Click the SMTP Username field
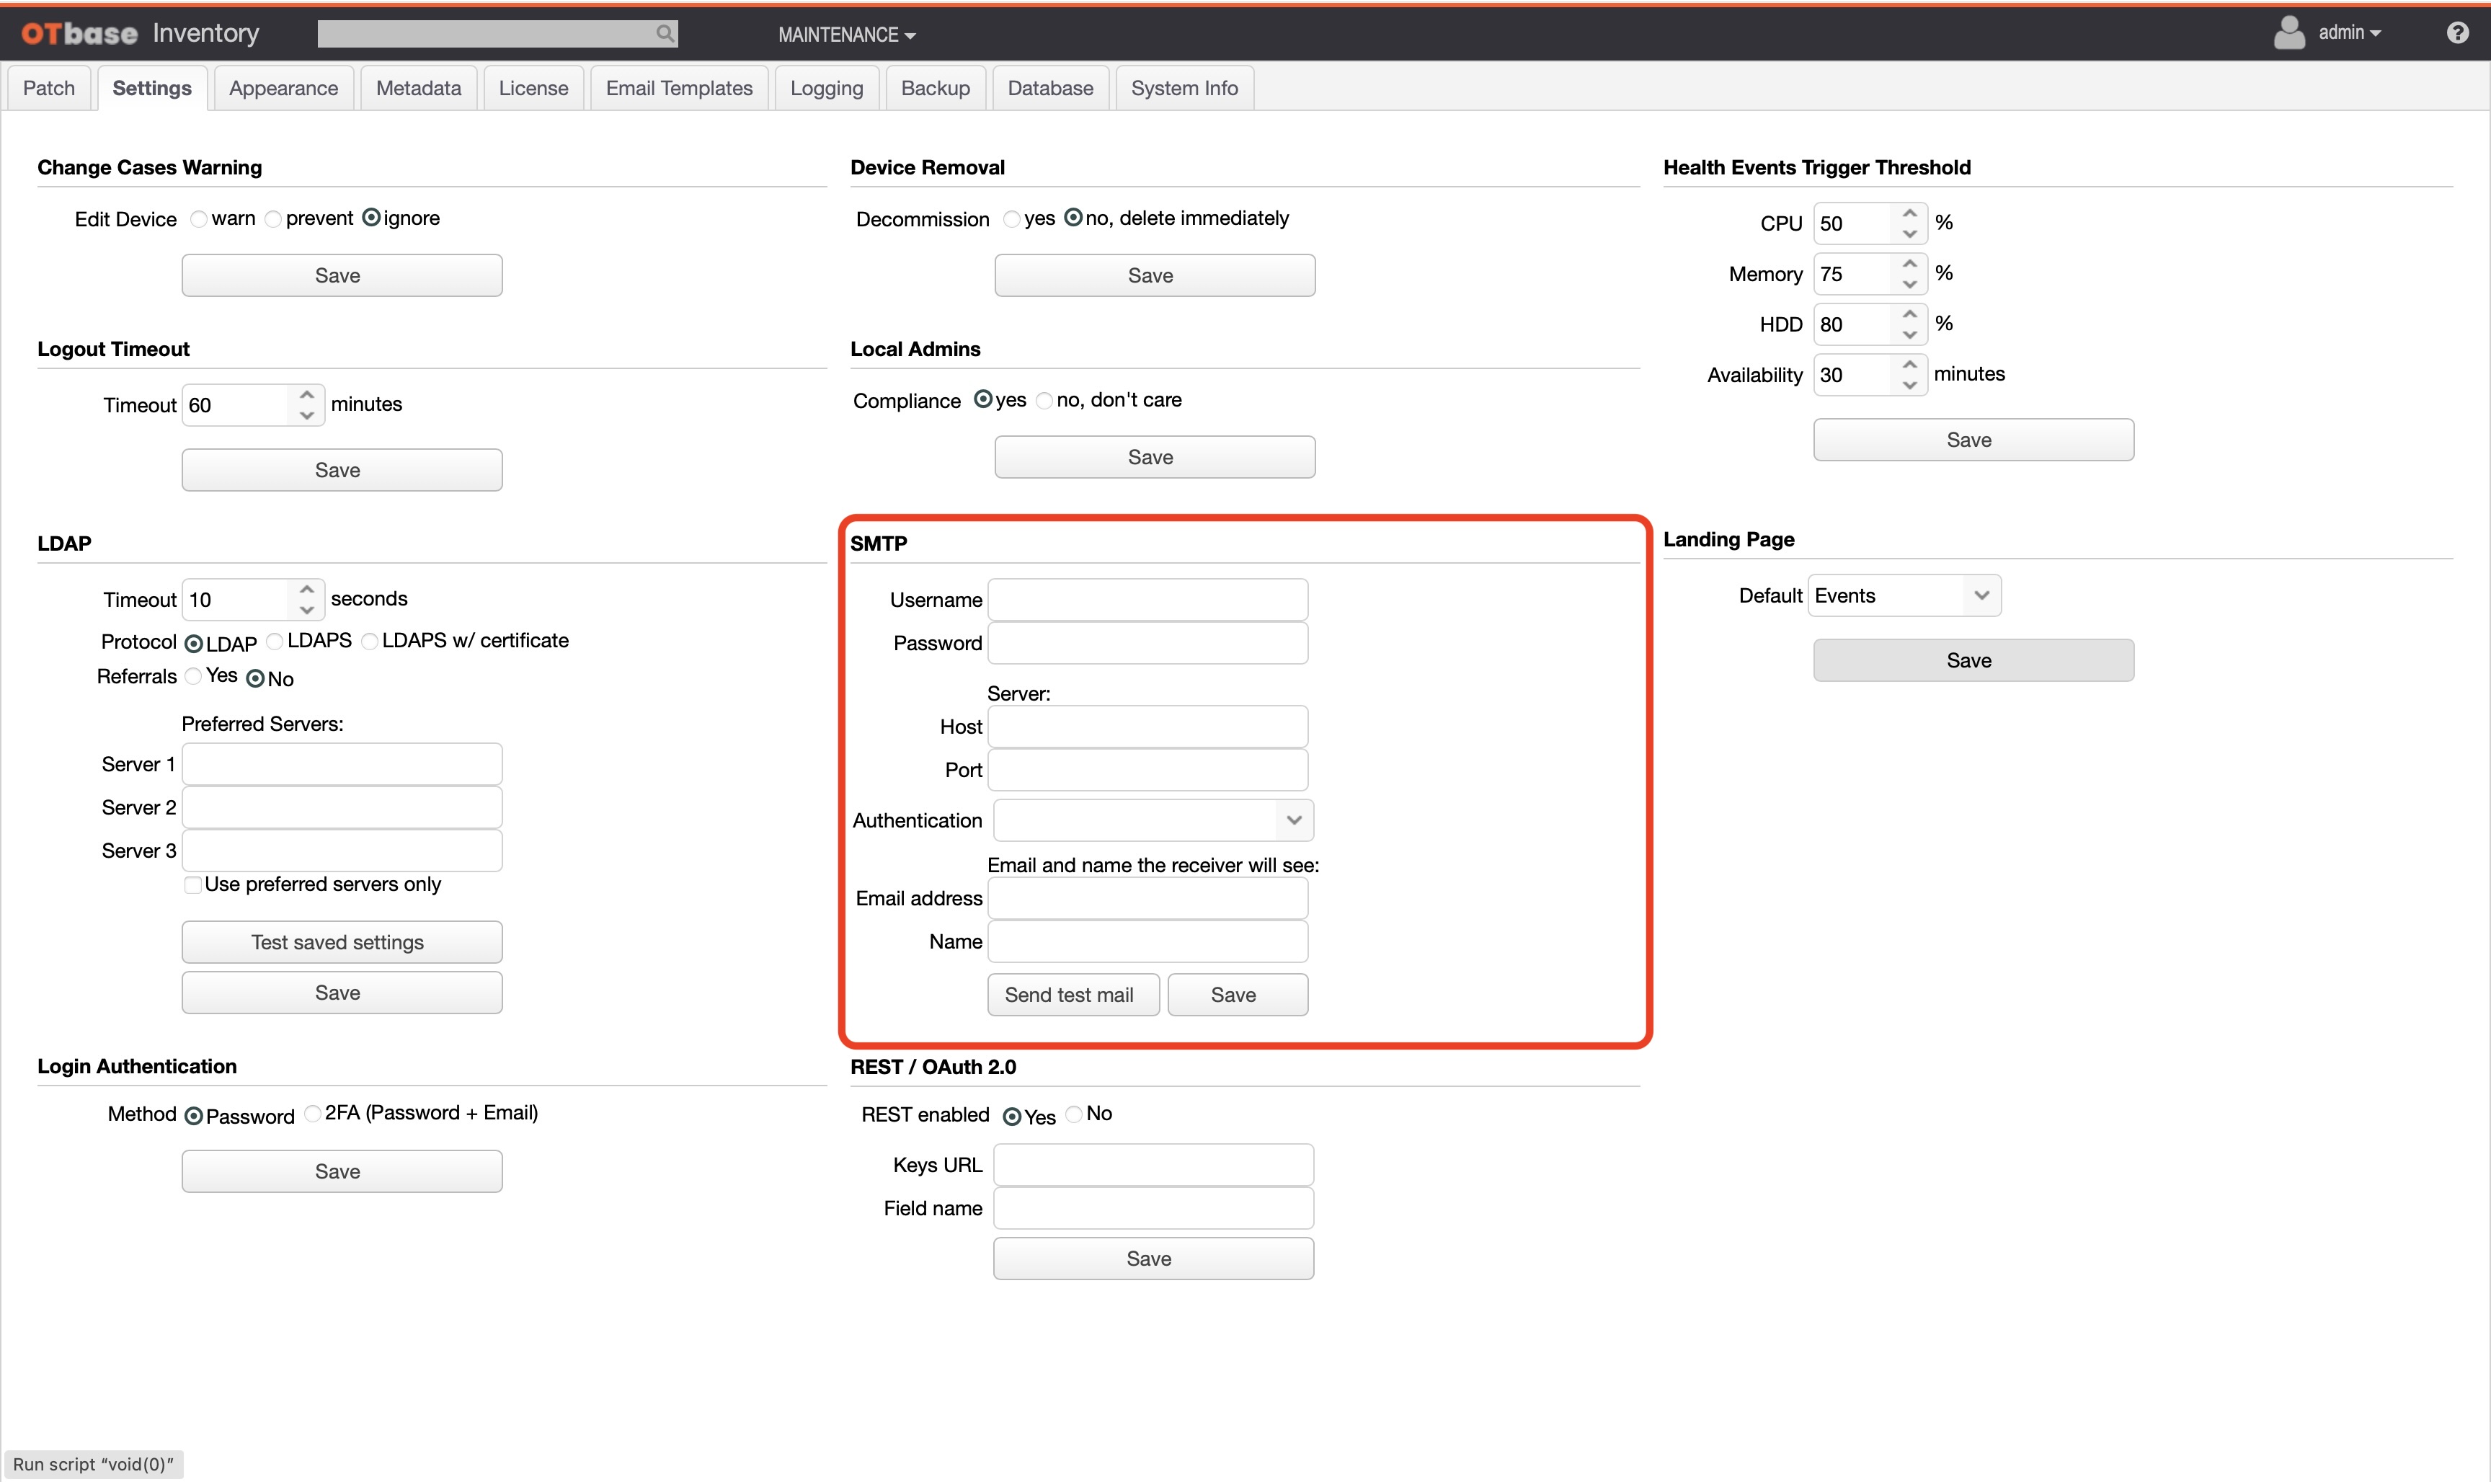Image resolution: width=2491 pixels, height=1482 pixels. pyautogui.click(x=1147, y=599)
